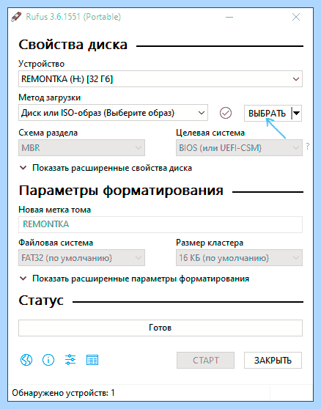321x409 pixels.
Task: Open the Схема раздела MBR dropdown
Action: tap(81, 148)
